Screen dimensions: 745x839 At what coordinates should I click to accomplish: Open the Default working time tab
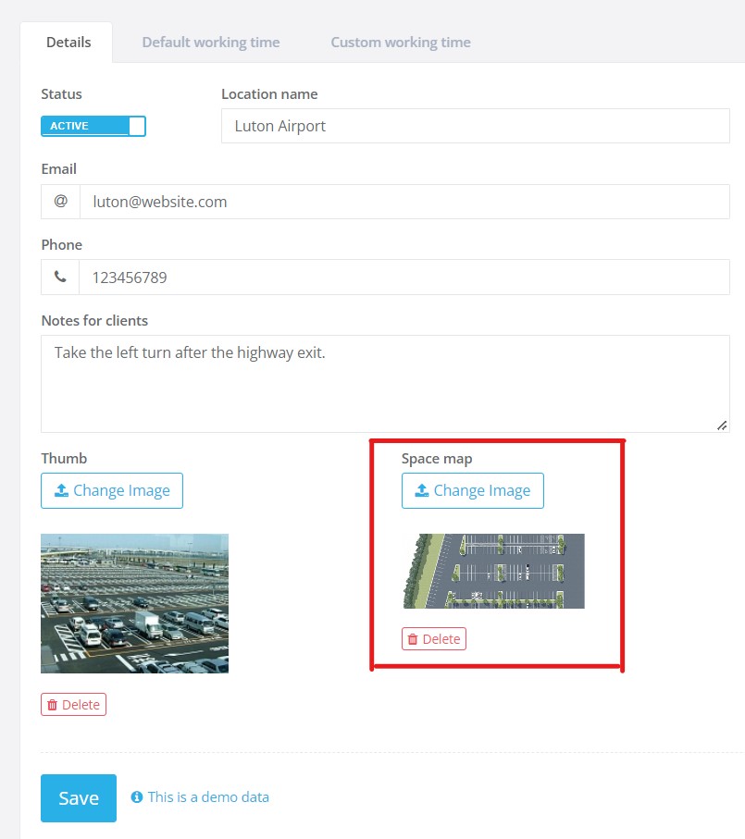tap(211, 43)
